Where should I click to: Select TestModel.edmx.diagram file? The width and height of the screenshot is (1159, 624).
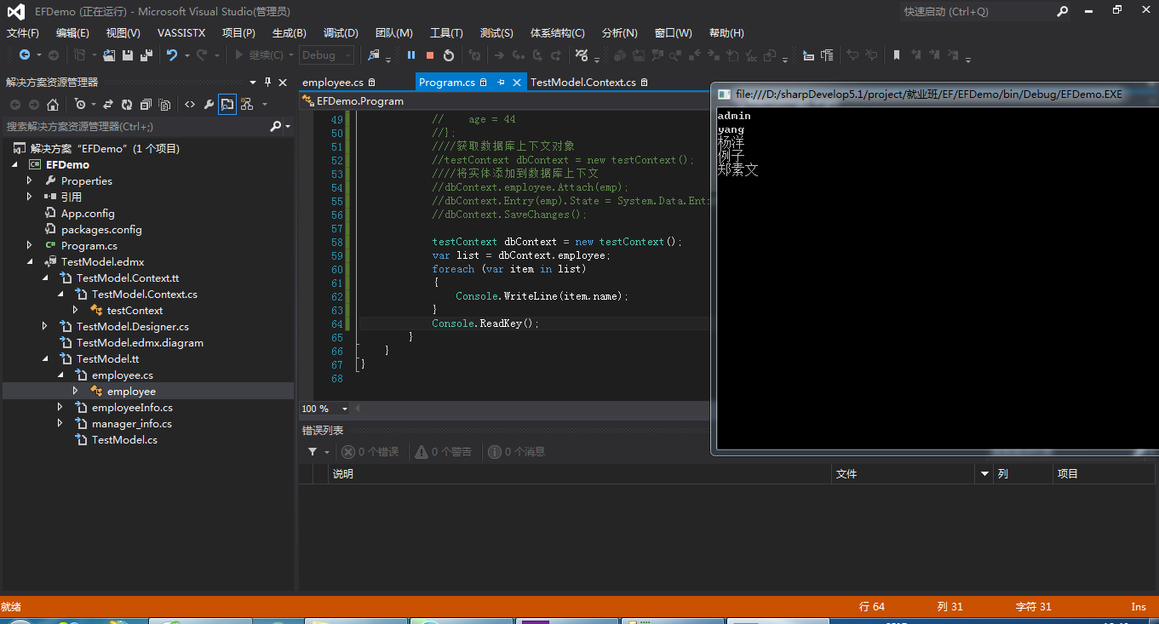(x=140, y=343)
